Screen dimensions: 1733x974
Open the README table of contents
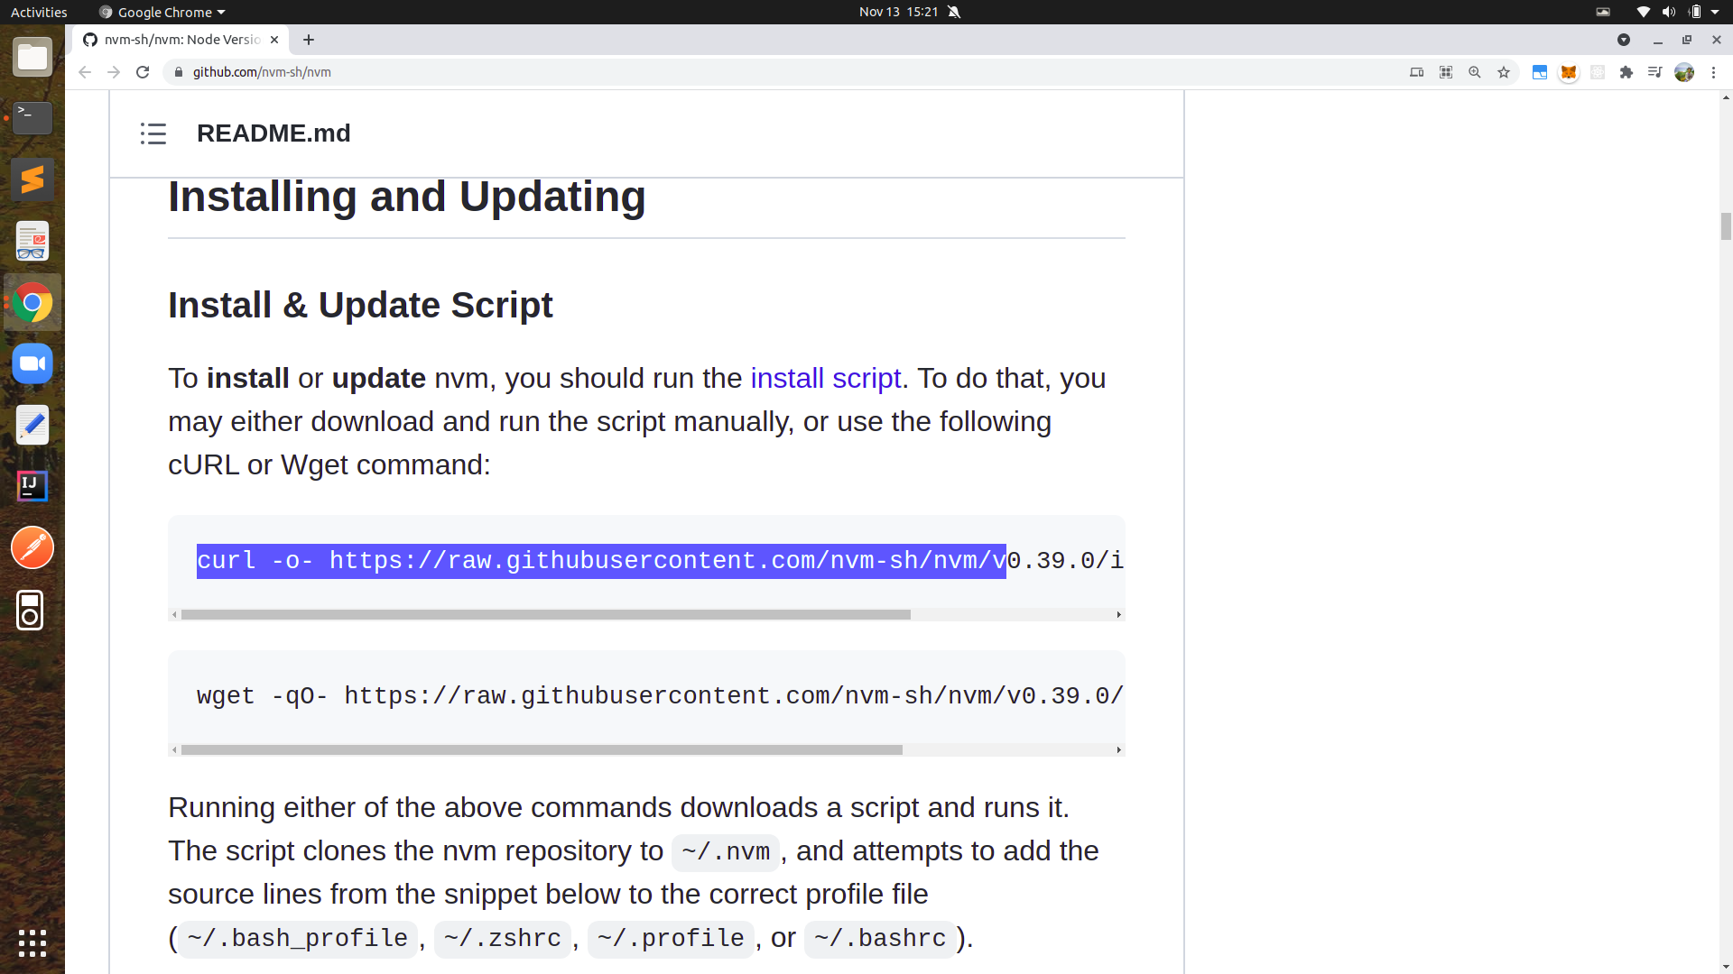(153, 133)
